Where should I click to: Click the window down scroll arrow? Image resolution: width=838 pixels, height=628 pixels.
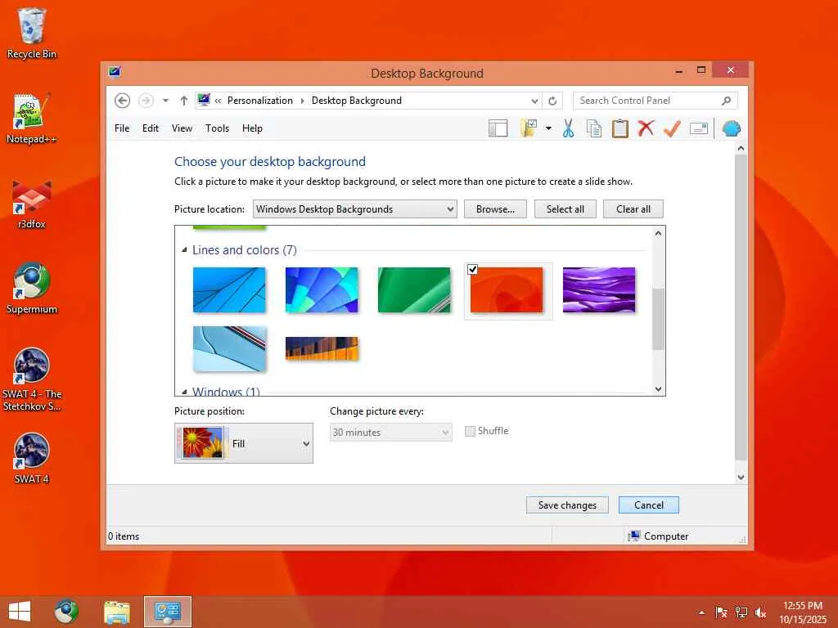[x=741, y=478]
